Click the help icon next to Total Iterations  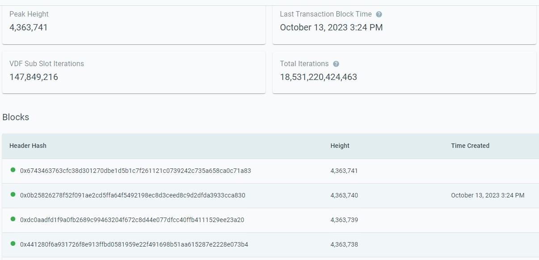[336, 63]
